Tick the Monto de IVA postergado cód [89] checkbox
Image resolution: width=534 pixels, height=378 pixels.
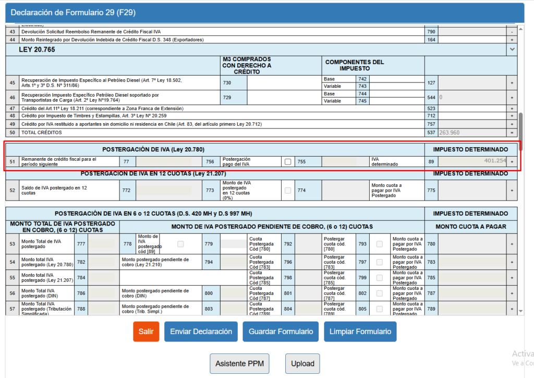tap(180, 244)
